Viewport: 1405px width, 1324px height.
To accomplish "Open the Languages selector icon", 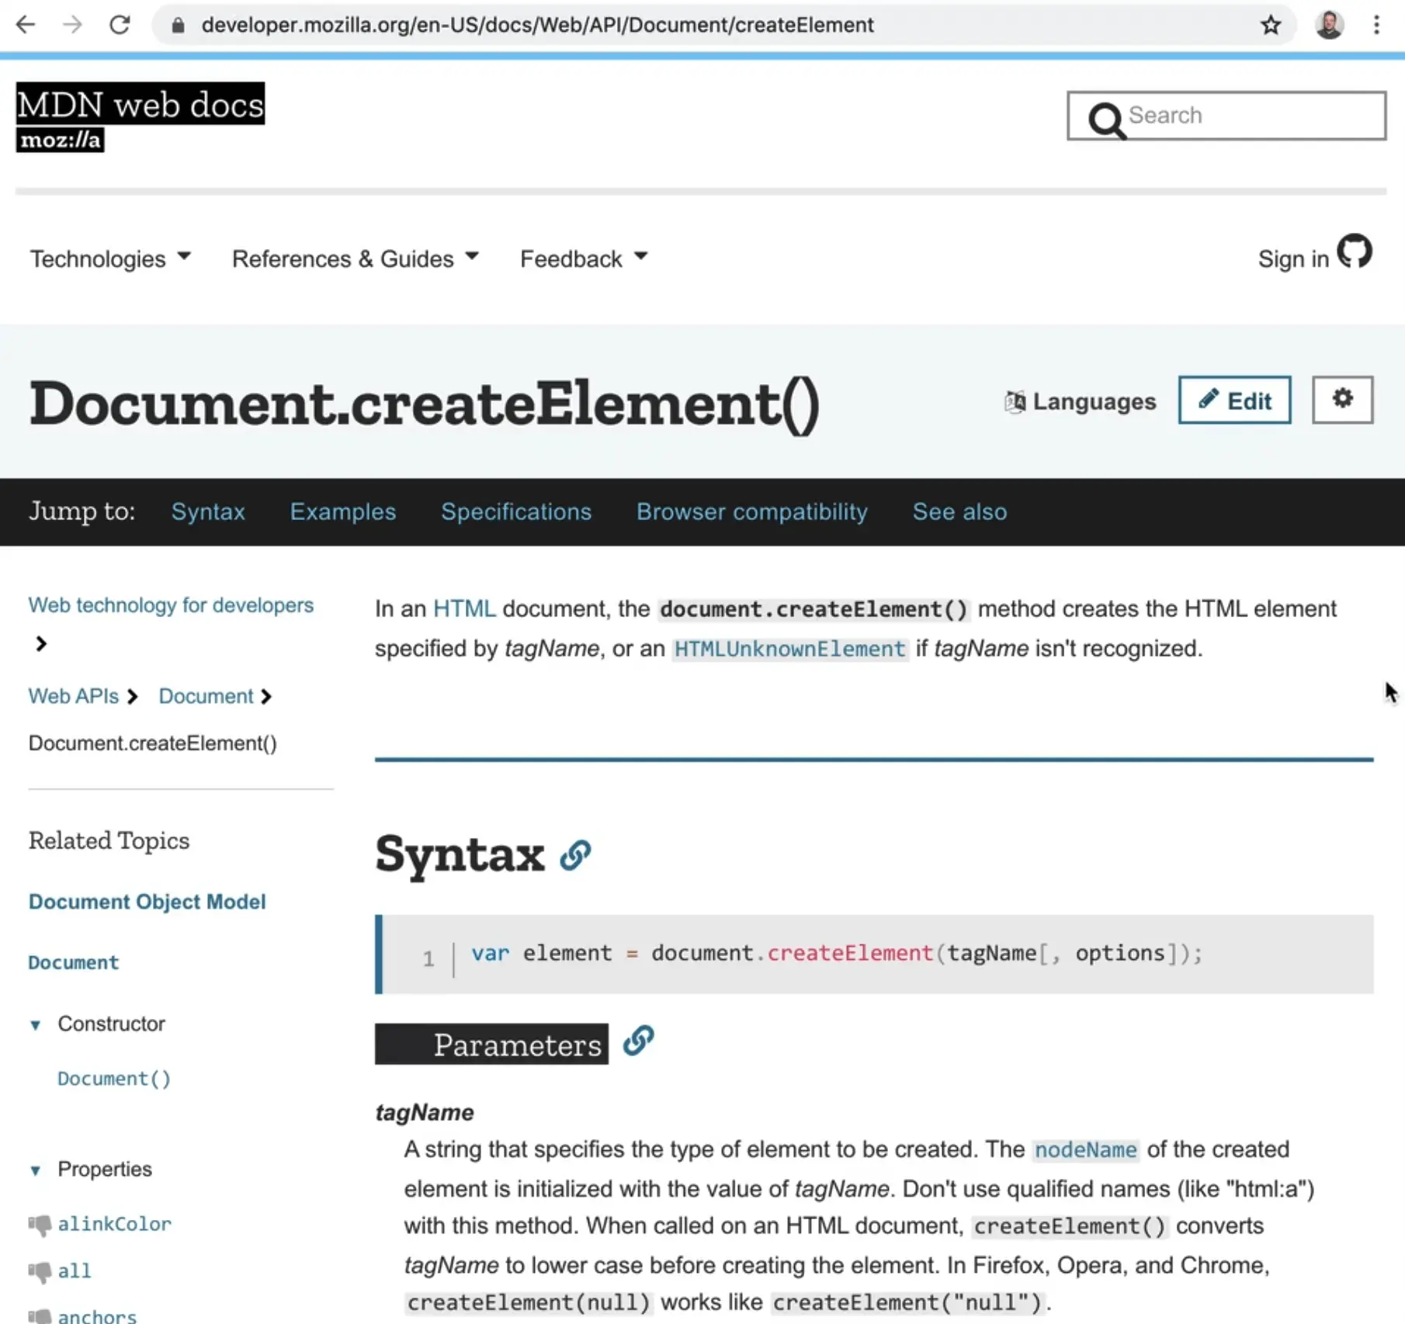I will (x=1014, y=401).
